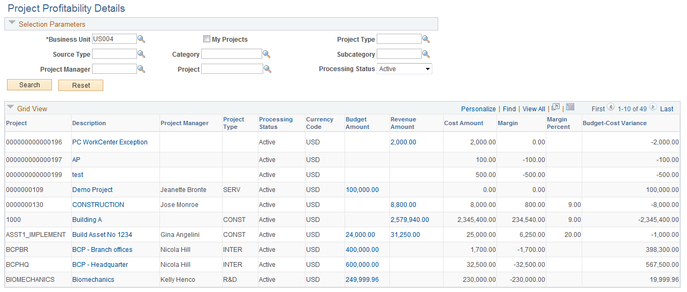Click the 24,000.00 budget amount link
Image resolution: width=687 pixels, height=292 pixels.
[360, 235]
